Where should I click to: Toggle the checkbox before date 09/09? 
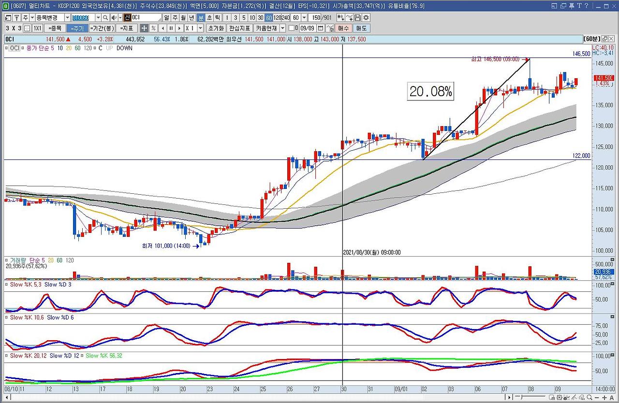tap(292, 28)
